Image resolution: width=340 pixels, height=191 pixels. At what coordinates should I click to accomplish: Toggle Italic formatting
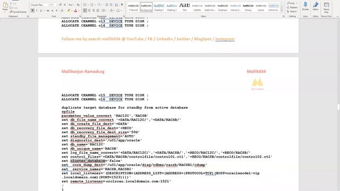(37, 11)
